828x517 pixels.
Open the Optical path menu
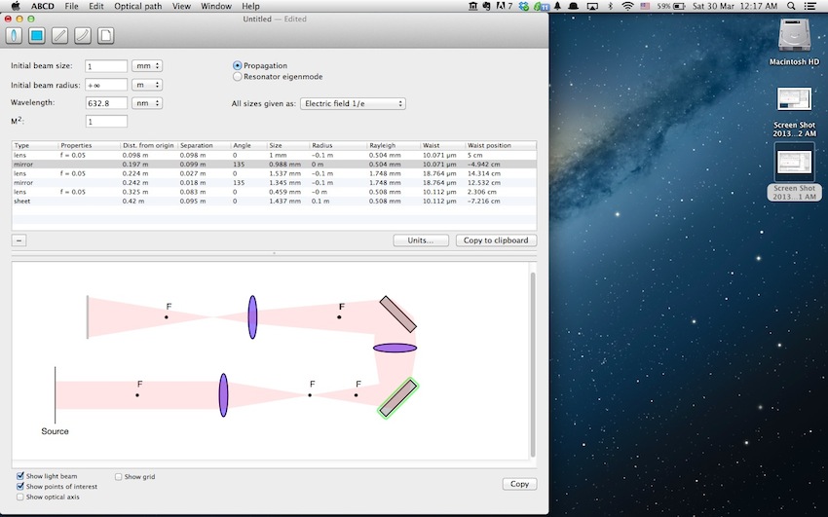[x=136, y=6]
